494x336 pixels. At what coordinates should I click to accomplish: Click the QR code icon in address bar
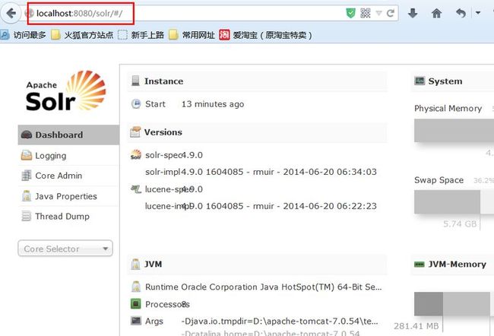[365, 13]
